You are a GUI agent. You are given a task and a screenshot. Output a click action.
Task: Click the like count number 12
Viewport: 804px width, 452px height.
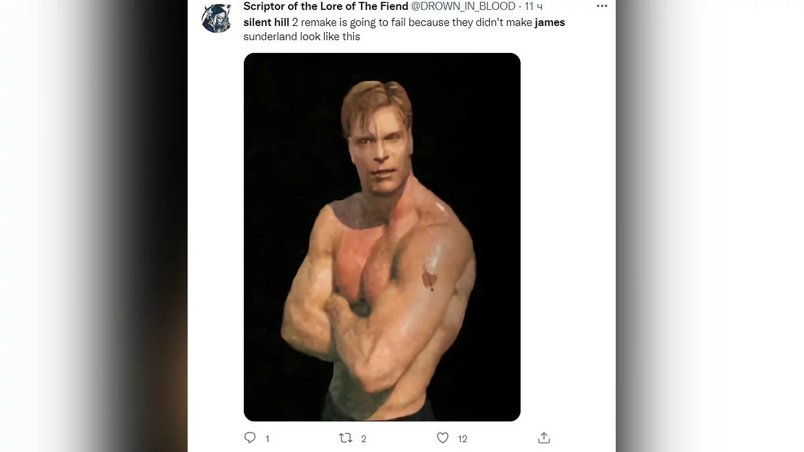coord(462,439)
